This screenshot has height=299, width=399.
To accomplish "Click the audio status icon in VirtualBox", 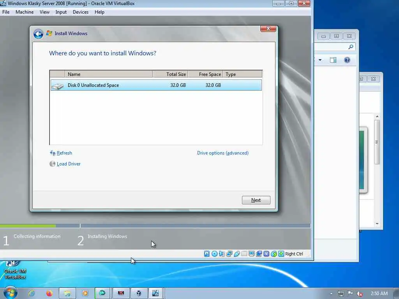I will pos(222,253).
